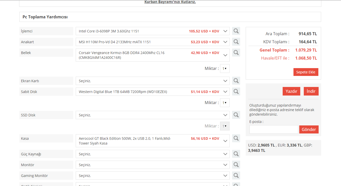Click the Gaming Monitör search icon
The width and height of the screenshot is (341, 186).
(236, 175)
